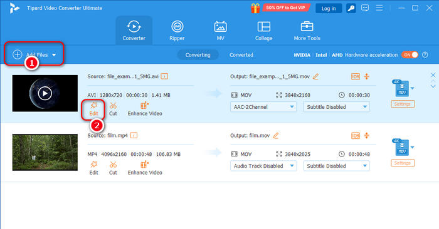The image size is (439, 229).
Task: Expand format arrow beside film.mov 4K icon
Action: [413, 148]
